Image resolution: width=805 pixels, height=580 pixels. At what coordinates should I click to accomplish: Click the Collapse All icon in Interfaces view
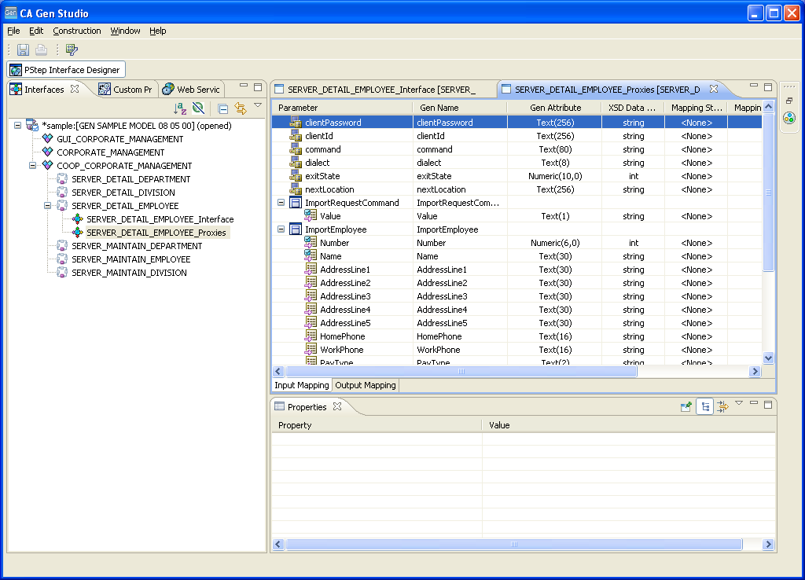(x=223, y=108)
